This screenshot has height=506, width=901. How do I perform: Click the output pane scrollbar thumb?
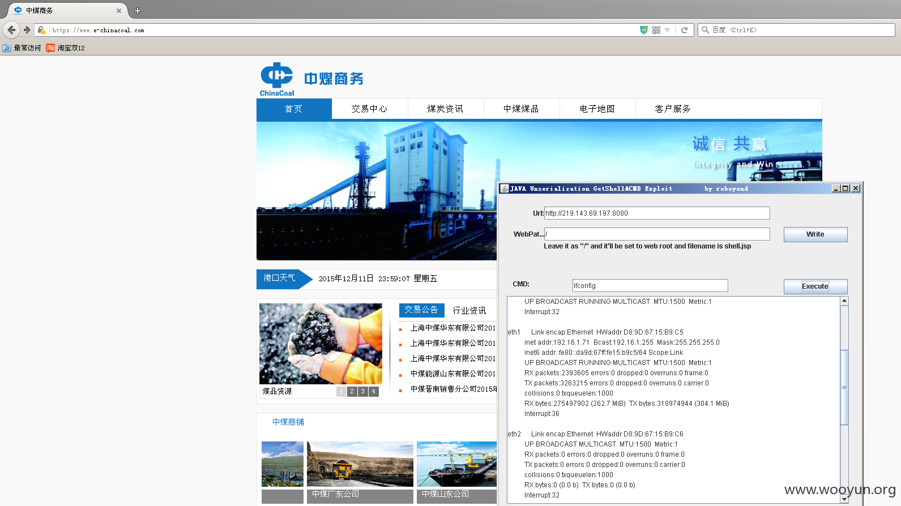[844, 388]
